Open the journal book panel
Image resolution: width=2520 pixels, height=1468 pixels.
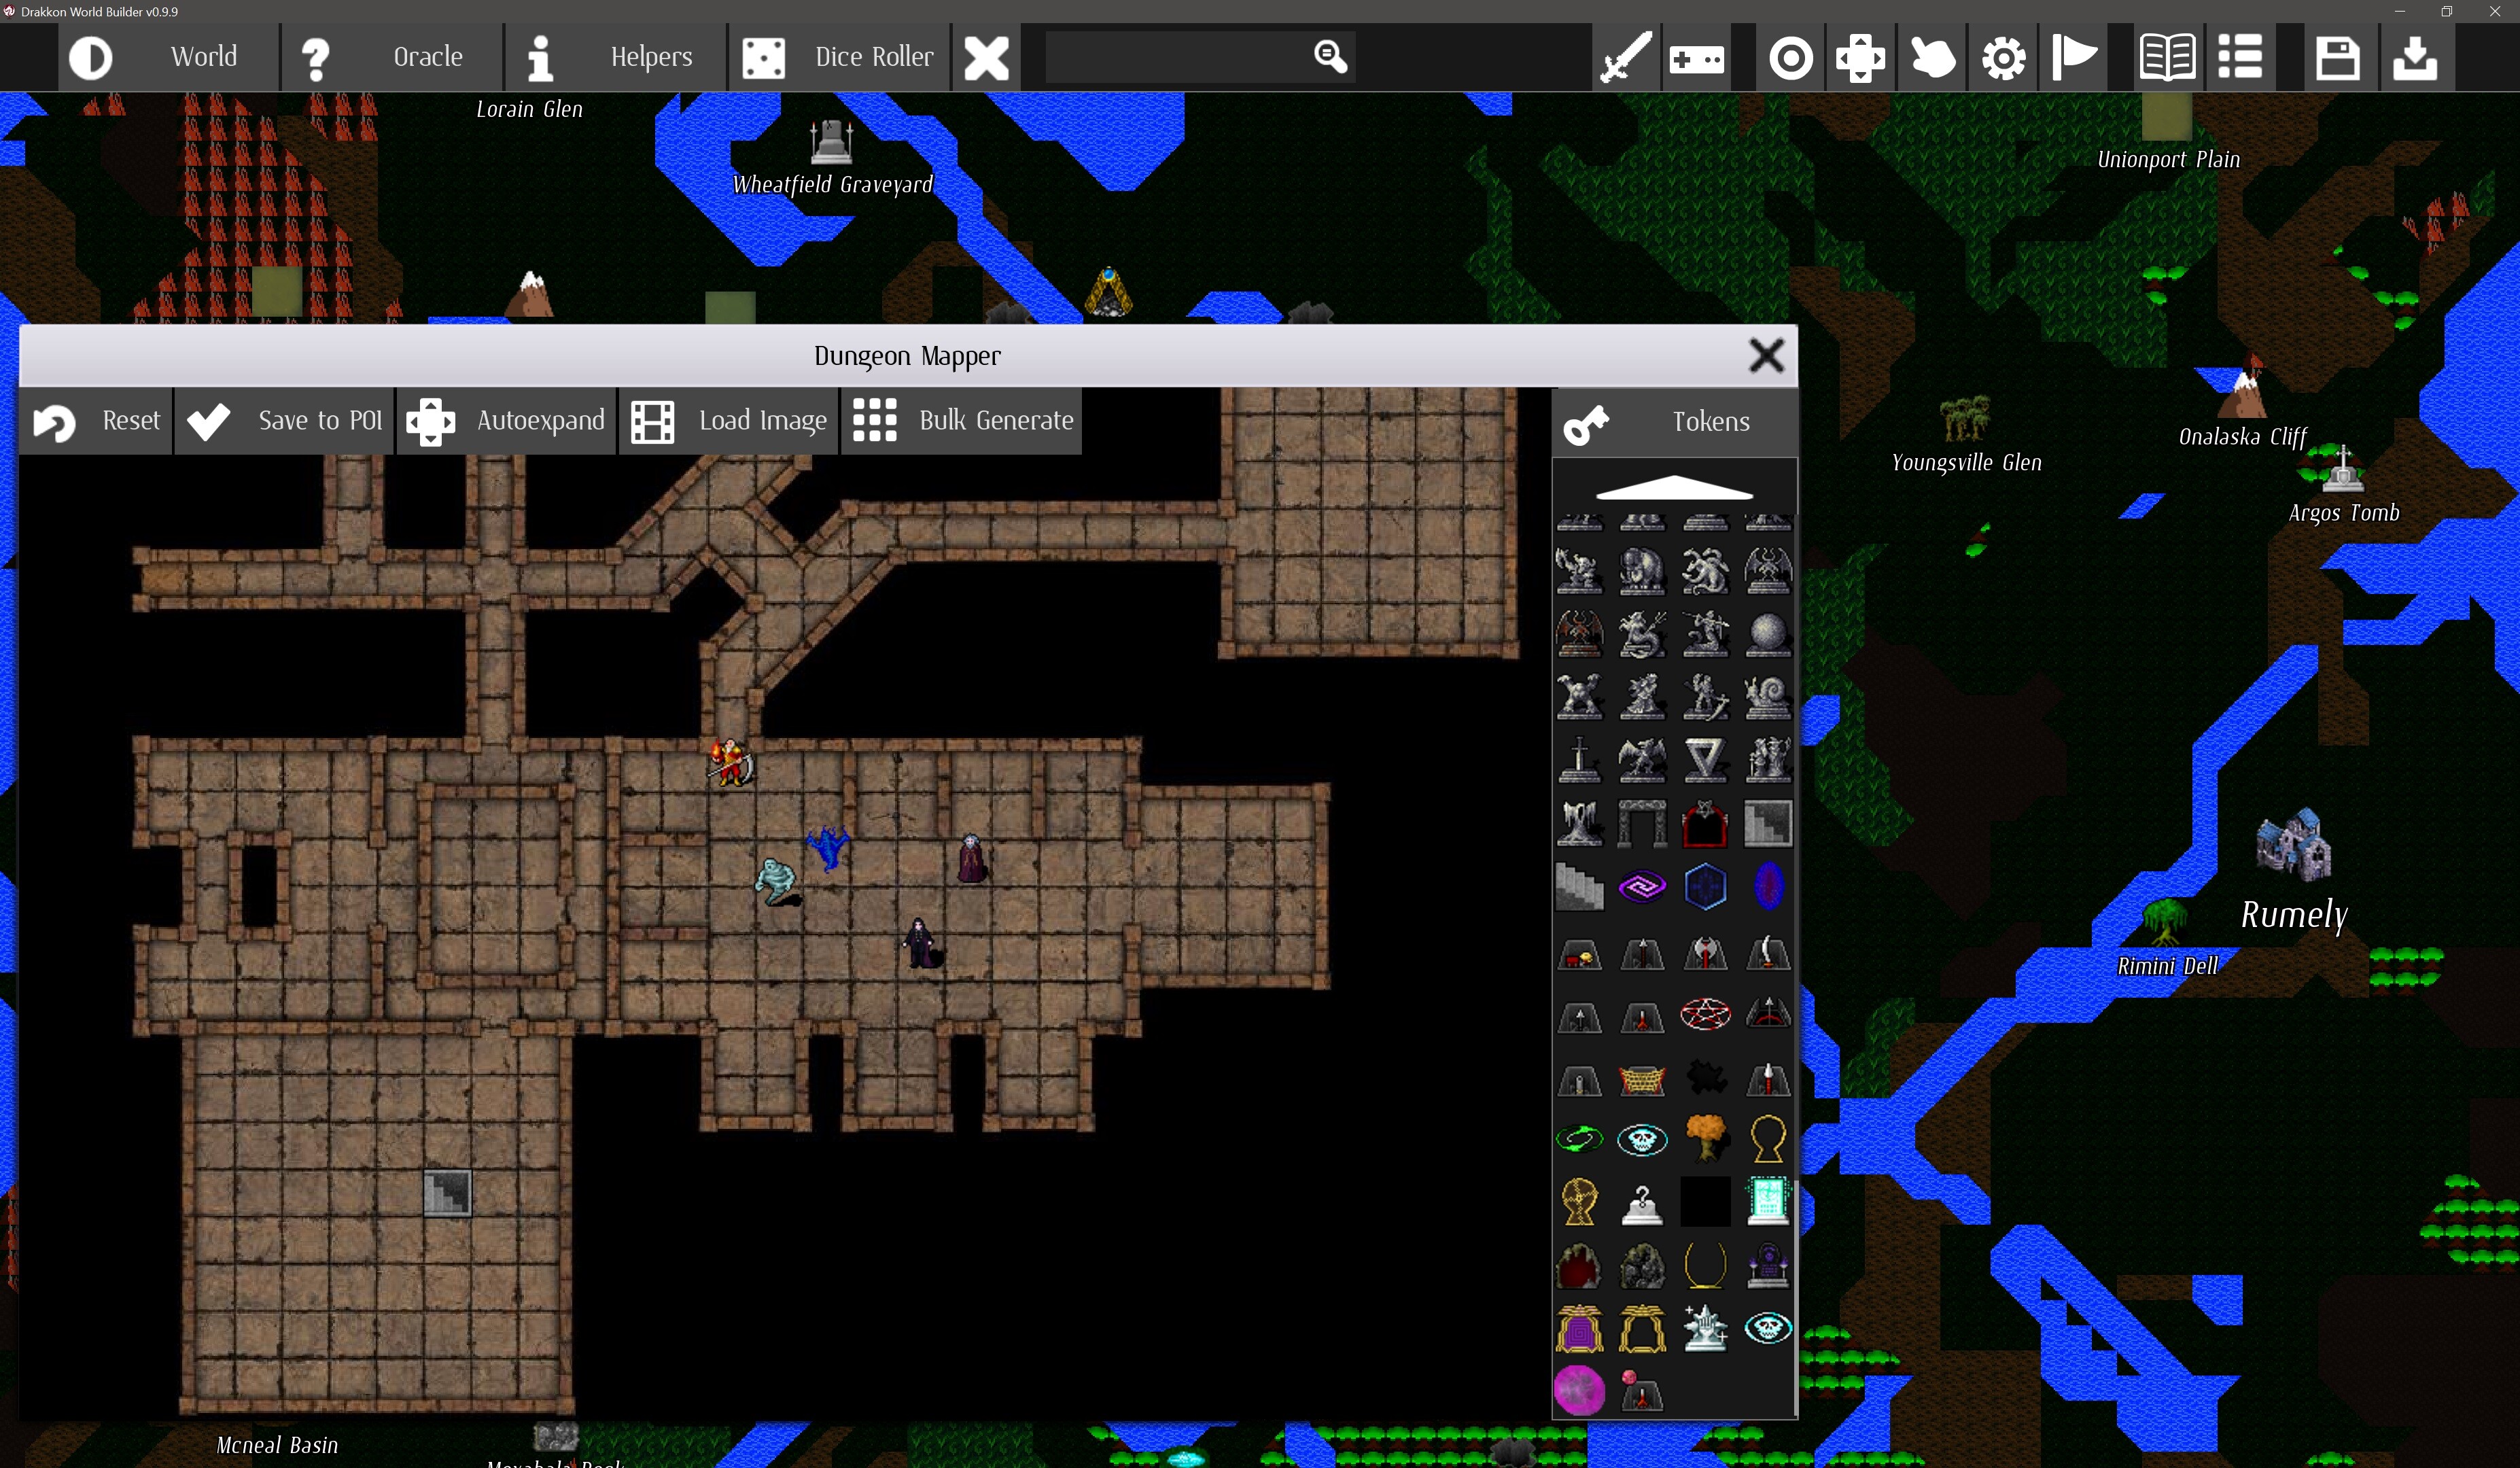point(2168,57)
